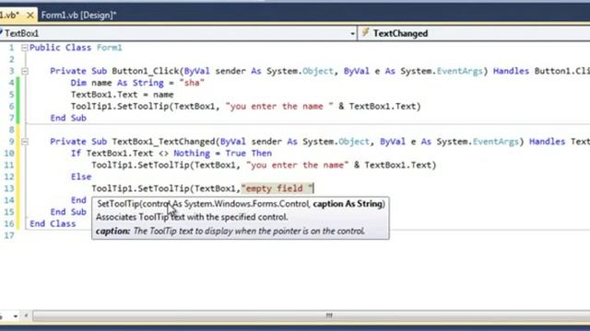Click "you enter the name " string on line 6
Screen dimensions: 590x331
pyautogui.click(x=279, y=107)
